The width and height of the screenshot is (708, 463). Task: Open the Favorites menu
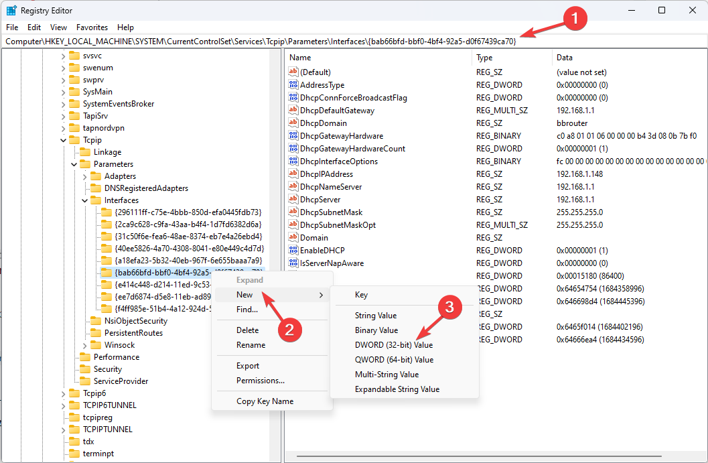coord(92,27)
